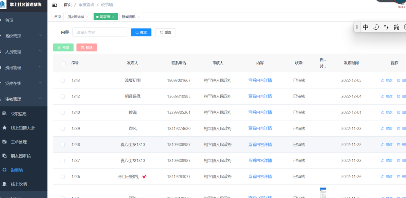Open 工单处理 sidebar icon
This screenshot has height=198, width=406.
click(5, 142)
